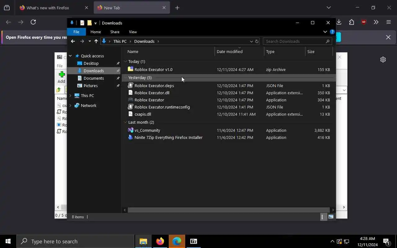
Task: Click the uBlock Origin toolbar icon
Action: click(364, 22)
